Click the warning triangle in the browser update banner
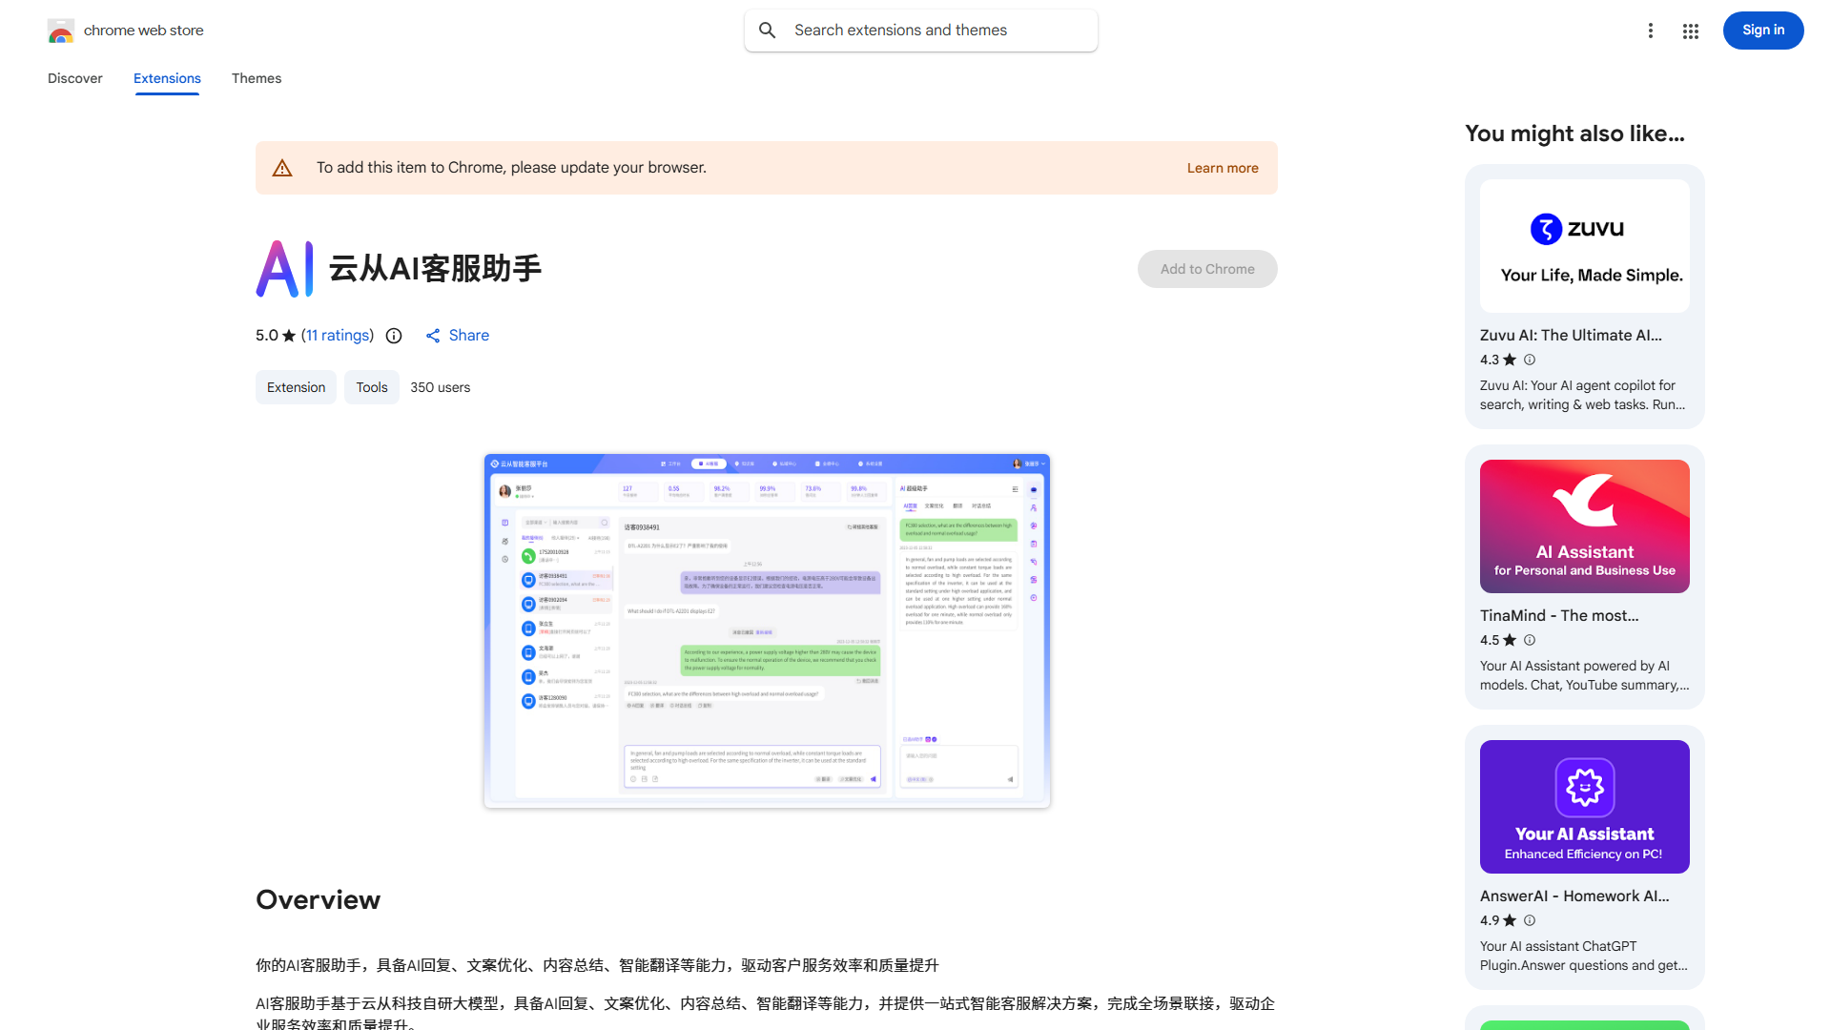The image size is (1831, 1030). tap(282, 167)
